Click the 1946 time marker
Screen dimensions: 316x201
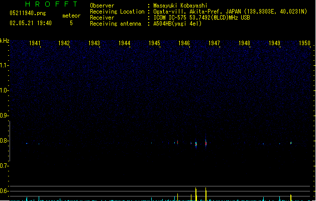[184, 43]
